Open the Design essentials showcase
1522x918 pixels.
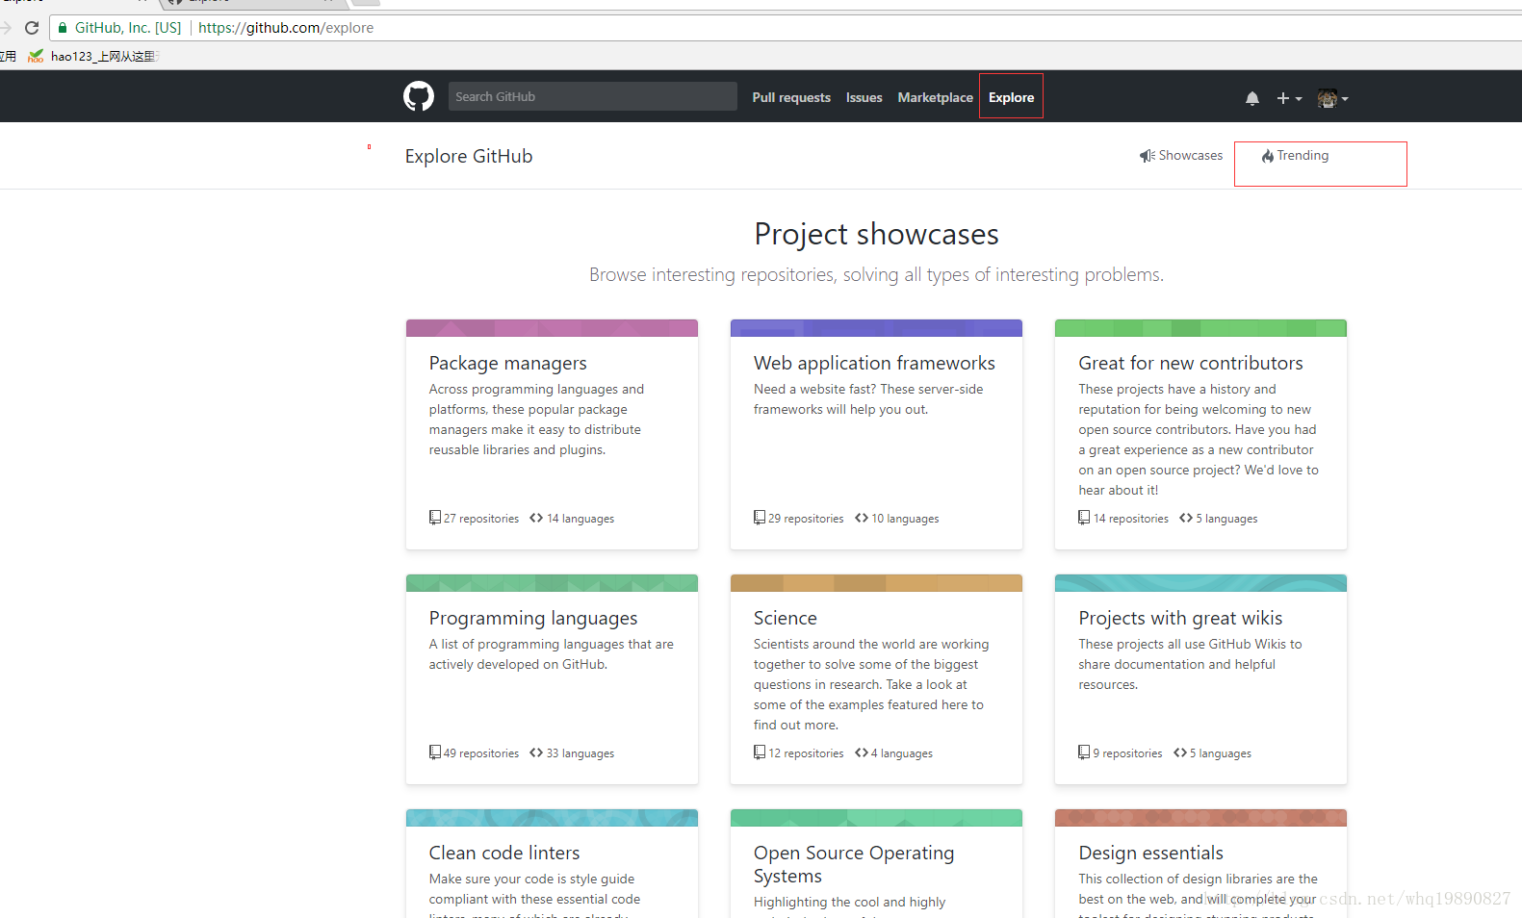(x=1150, y=853)
